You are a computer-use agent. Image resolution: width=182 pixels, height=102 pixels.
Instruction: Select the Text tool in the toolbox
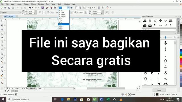click(x=2, y=54)
